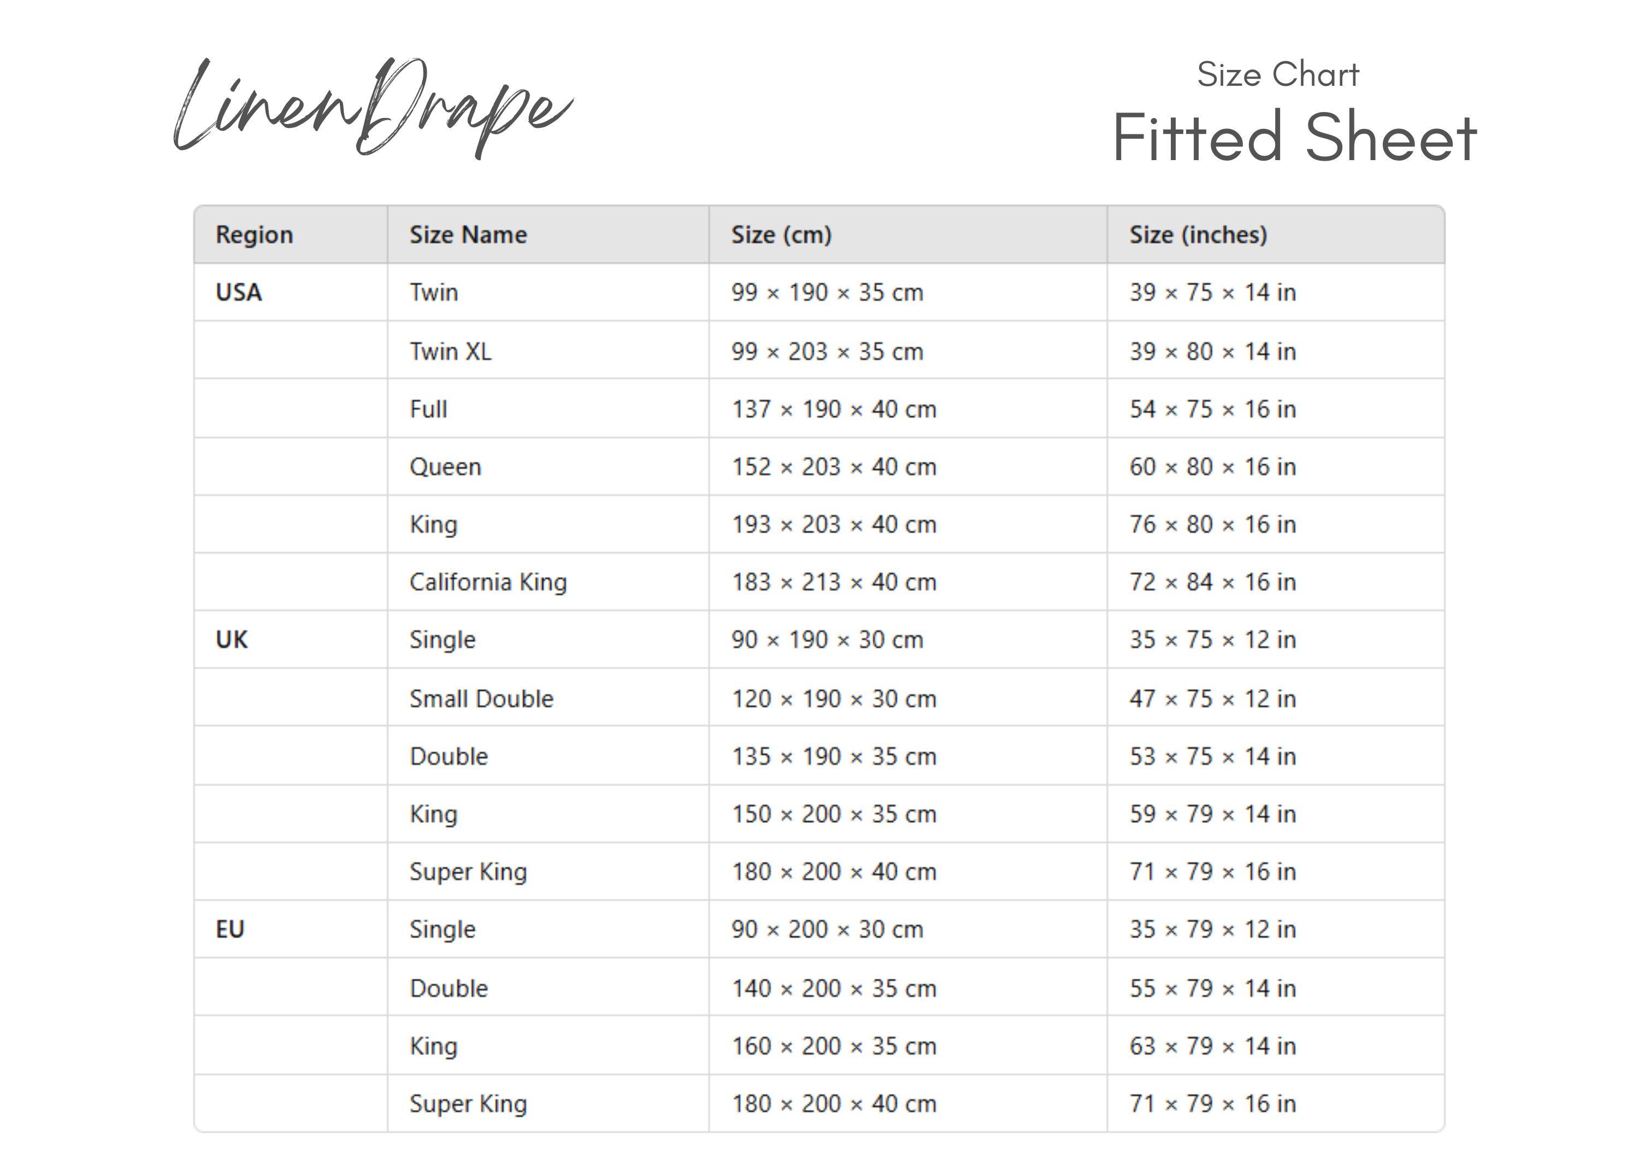The width and height of the screenshot is (1639, 1159).
Task: Select the Size (inches) column header
Action: pyautogui.click(x=1199, y=235)
